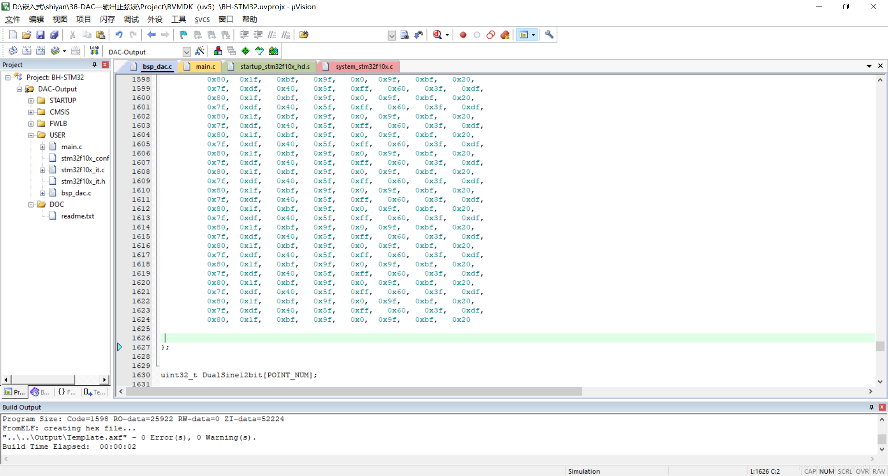
Task: Rebuild all target files
Action: click(x=41, y=51)
